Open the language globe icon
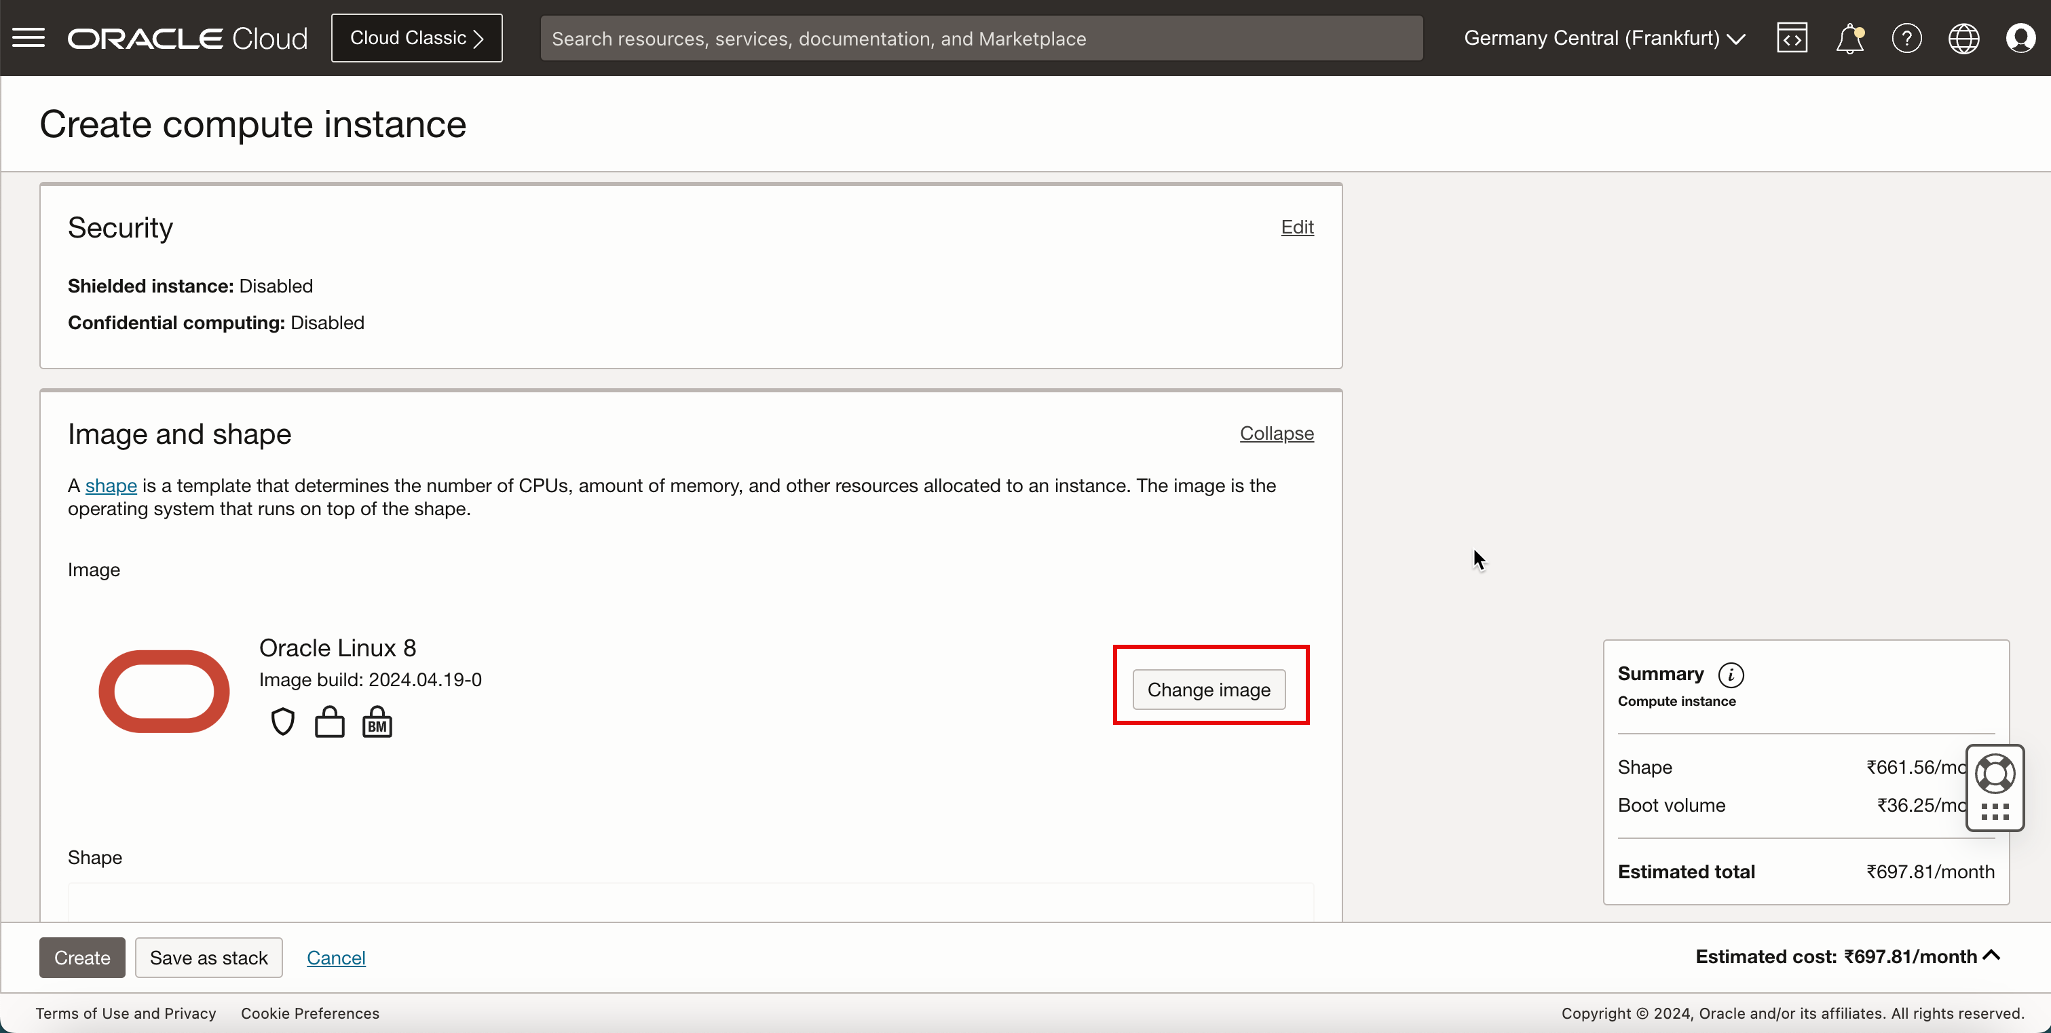The width and height of the screenshot is (2051, 1033). pyautogui.click(x=1963, y=38)
